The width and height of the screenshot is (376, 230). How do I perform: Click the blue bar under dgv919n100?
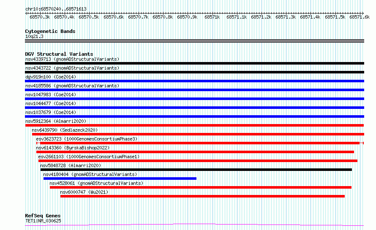coord(194,81)
